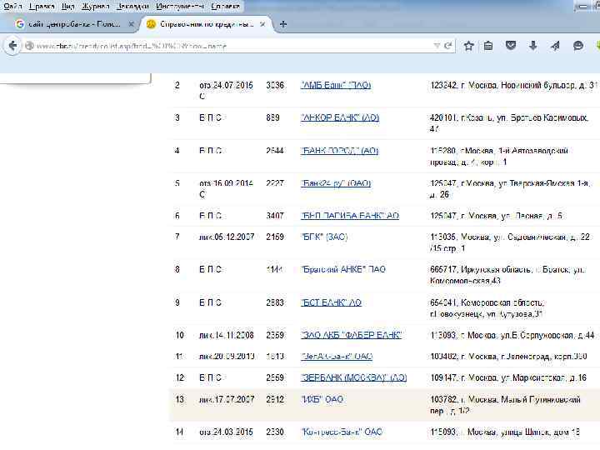Open the Инструменты menu
This screenshot has width=600, height=450.
(180, 6)
